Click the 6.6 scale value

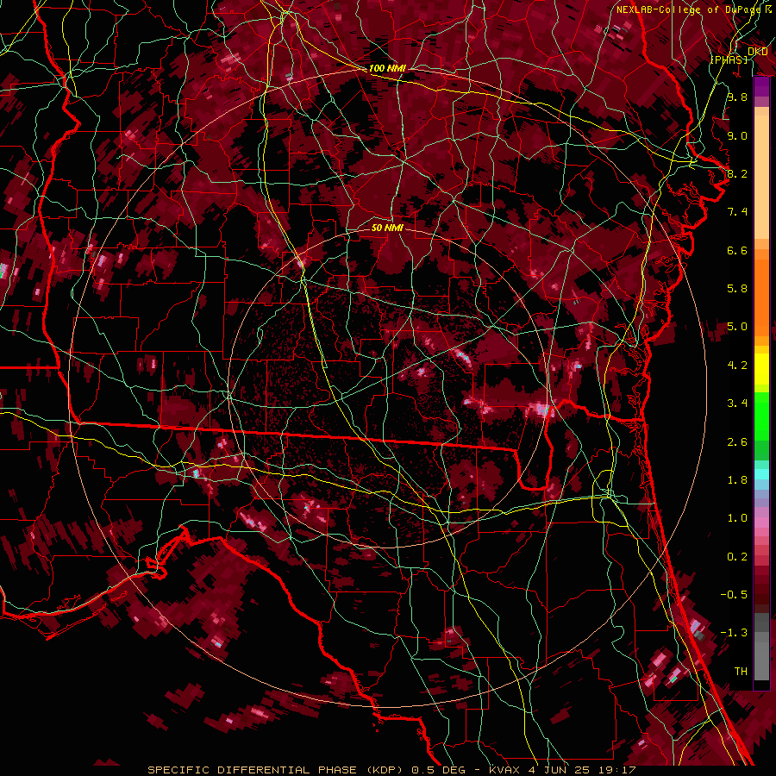point(737,250)
